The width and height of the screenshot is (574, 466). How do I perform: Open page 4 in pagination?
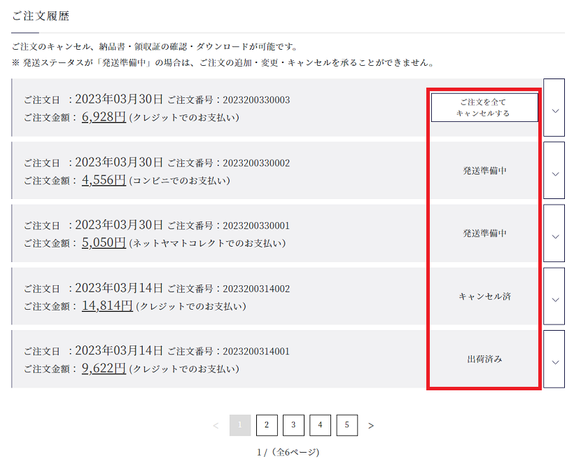pos(320,425)
